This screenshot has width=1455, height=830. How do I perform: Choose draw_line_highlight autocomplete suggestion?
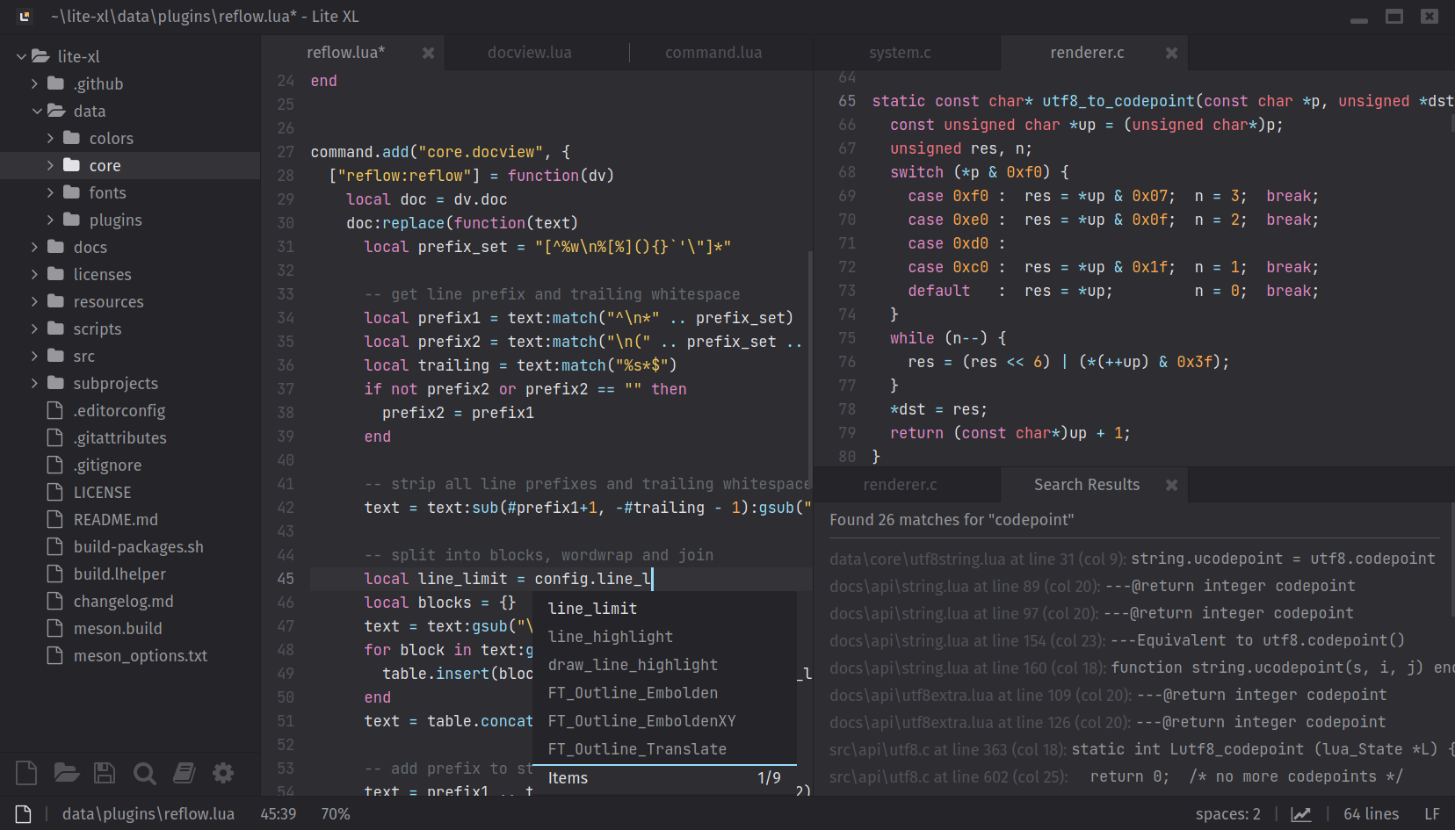tap(665, 665)
